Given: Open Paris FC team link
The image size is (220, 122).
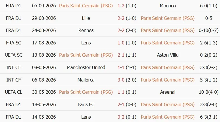Looking at the screenshot, I should coord(86,104).
